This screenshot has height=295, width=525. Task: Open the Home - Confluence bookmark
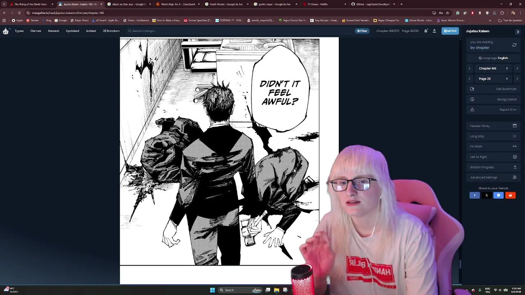(x=136, y=20)
